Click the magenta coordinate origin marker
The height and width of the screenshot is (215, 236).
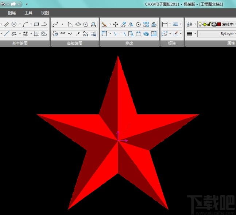118,141
